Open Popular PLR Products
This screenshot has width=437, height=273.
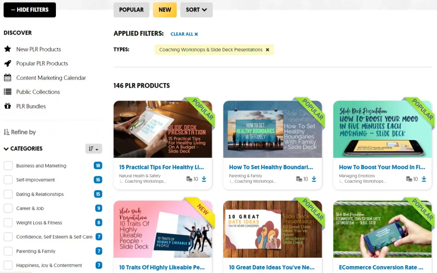click(42, 63)
